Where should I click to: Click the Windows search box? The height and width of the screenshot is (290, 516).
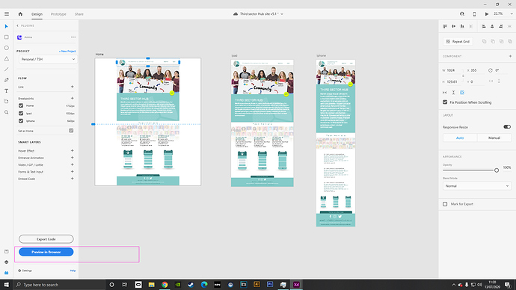click(x=59, y=285)
